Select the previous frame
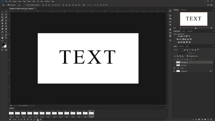The width and height of the screenshot is (215, 121). pos(25,120)
